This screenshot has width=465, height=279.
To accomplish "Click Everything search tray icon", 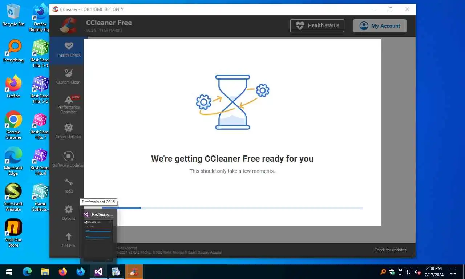I will [x=383, y=272].
